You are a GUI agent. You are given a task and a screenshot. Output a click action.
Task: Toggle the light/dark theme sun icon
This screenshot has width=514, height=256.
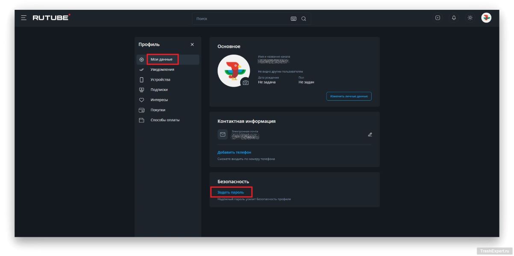point(470,18)
